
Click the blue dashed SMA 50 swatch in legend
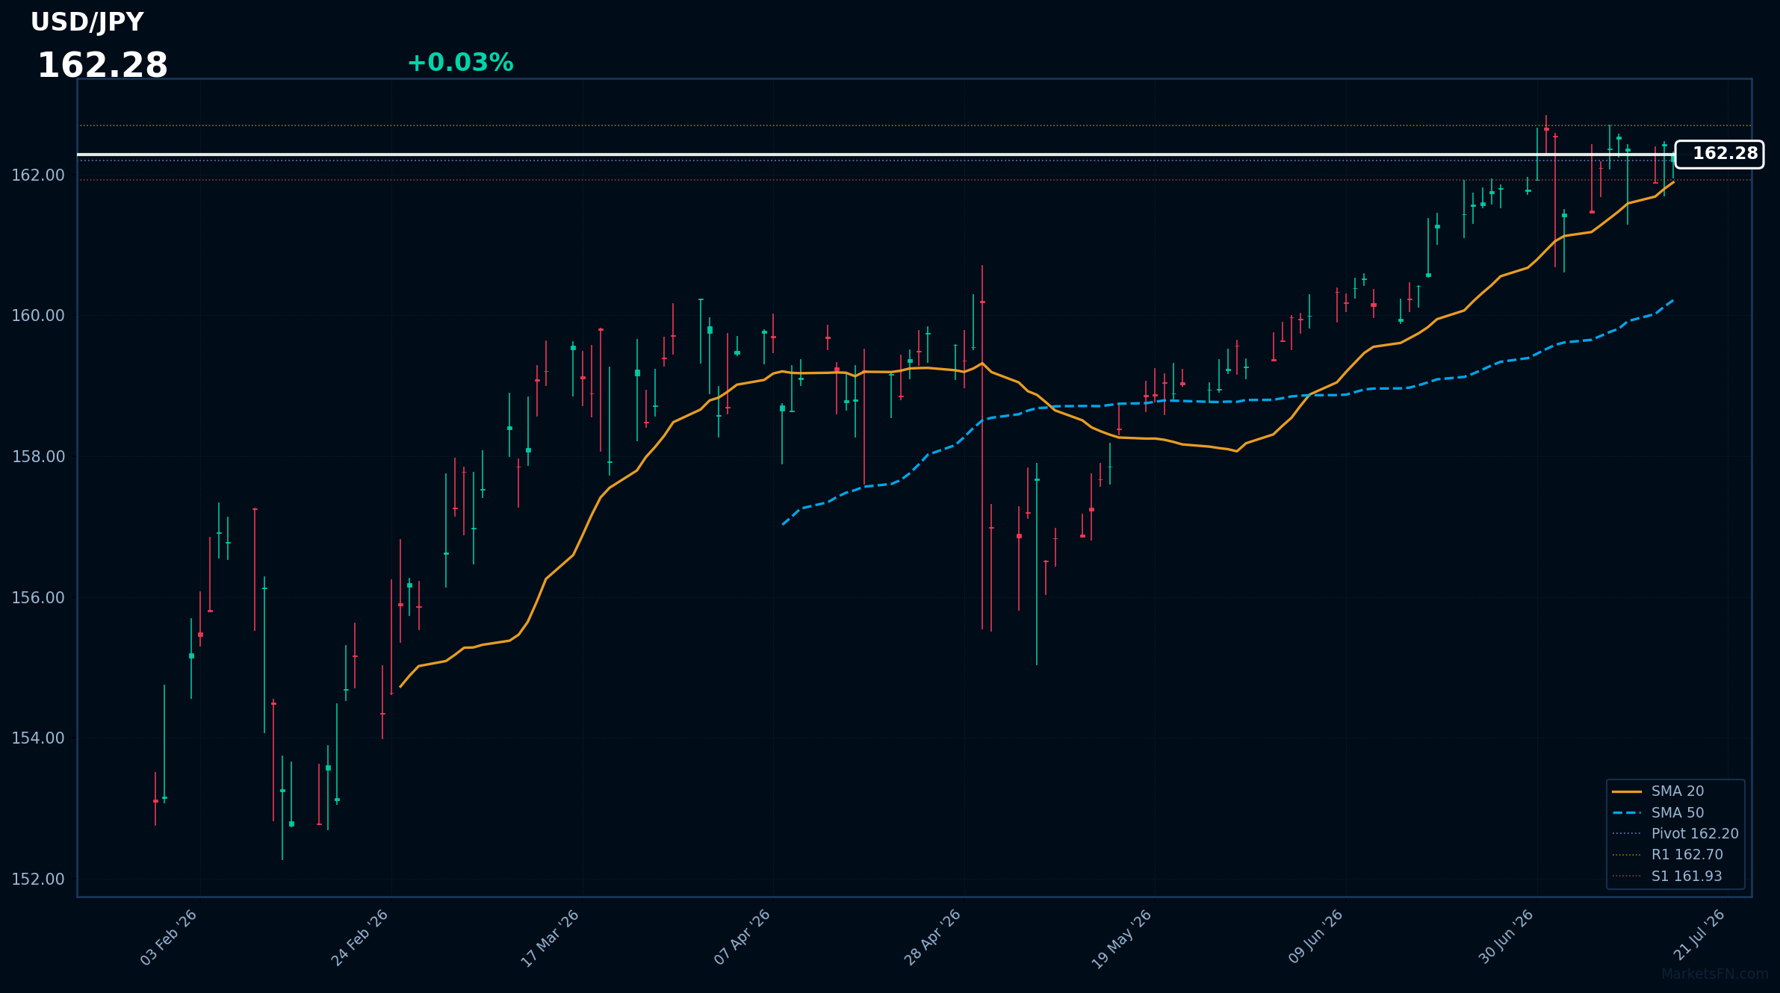pyautogui.click(x=1627, y=813)
